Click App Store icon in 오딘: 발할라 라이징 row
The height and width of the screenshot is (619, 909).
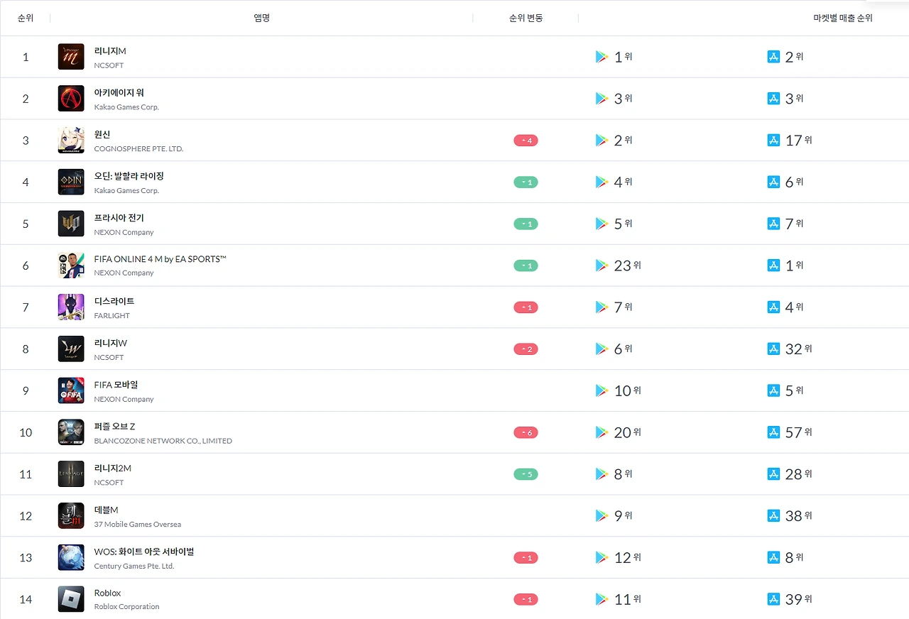pos(774,182)
